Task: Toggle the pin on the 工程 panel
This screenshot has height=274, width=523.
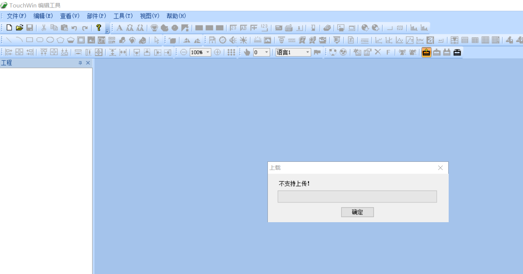Action: [x=80, y=63]
